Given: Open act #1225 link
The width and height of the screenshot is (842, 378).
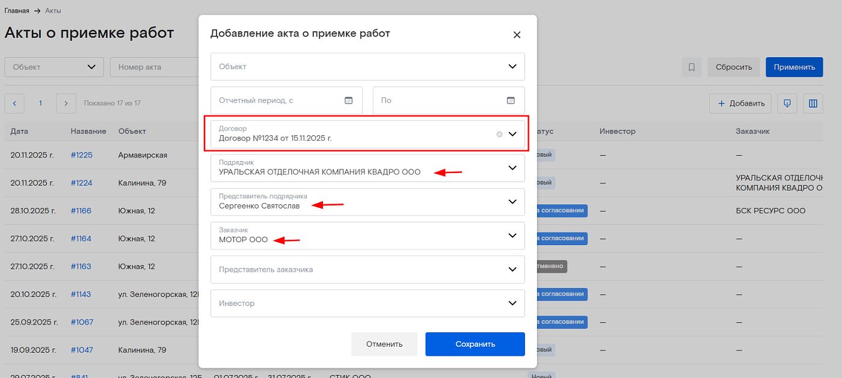Looking at the screenshot, I should coord(81,155).
